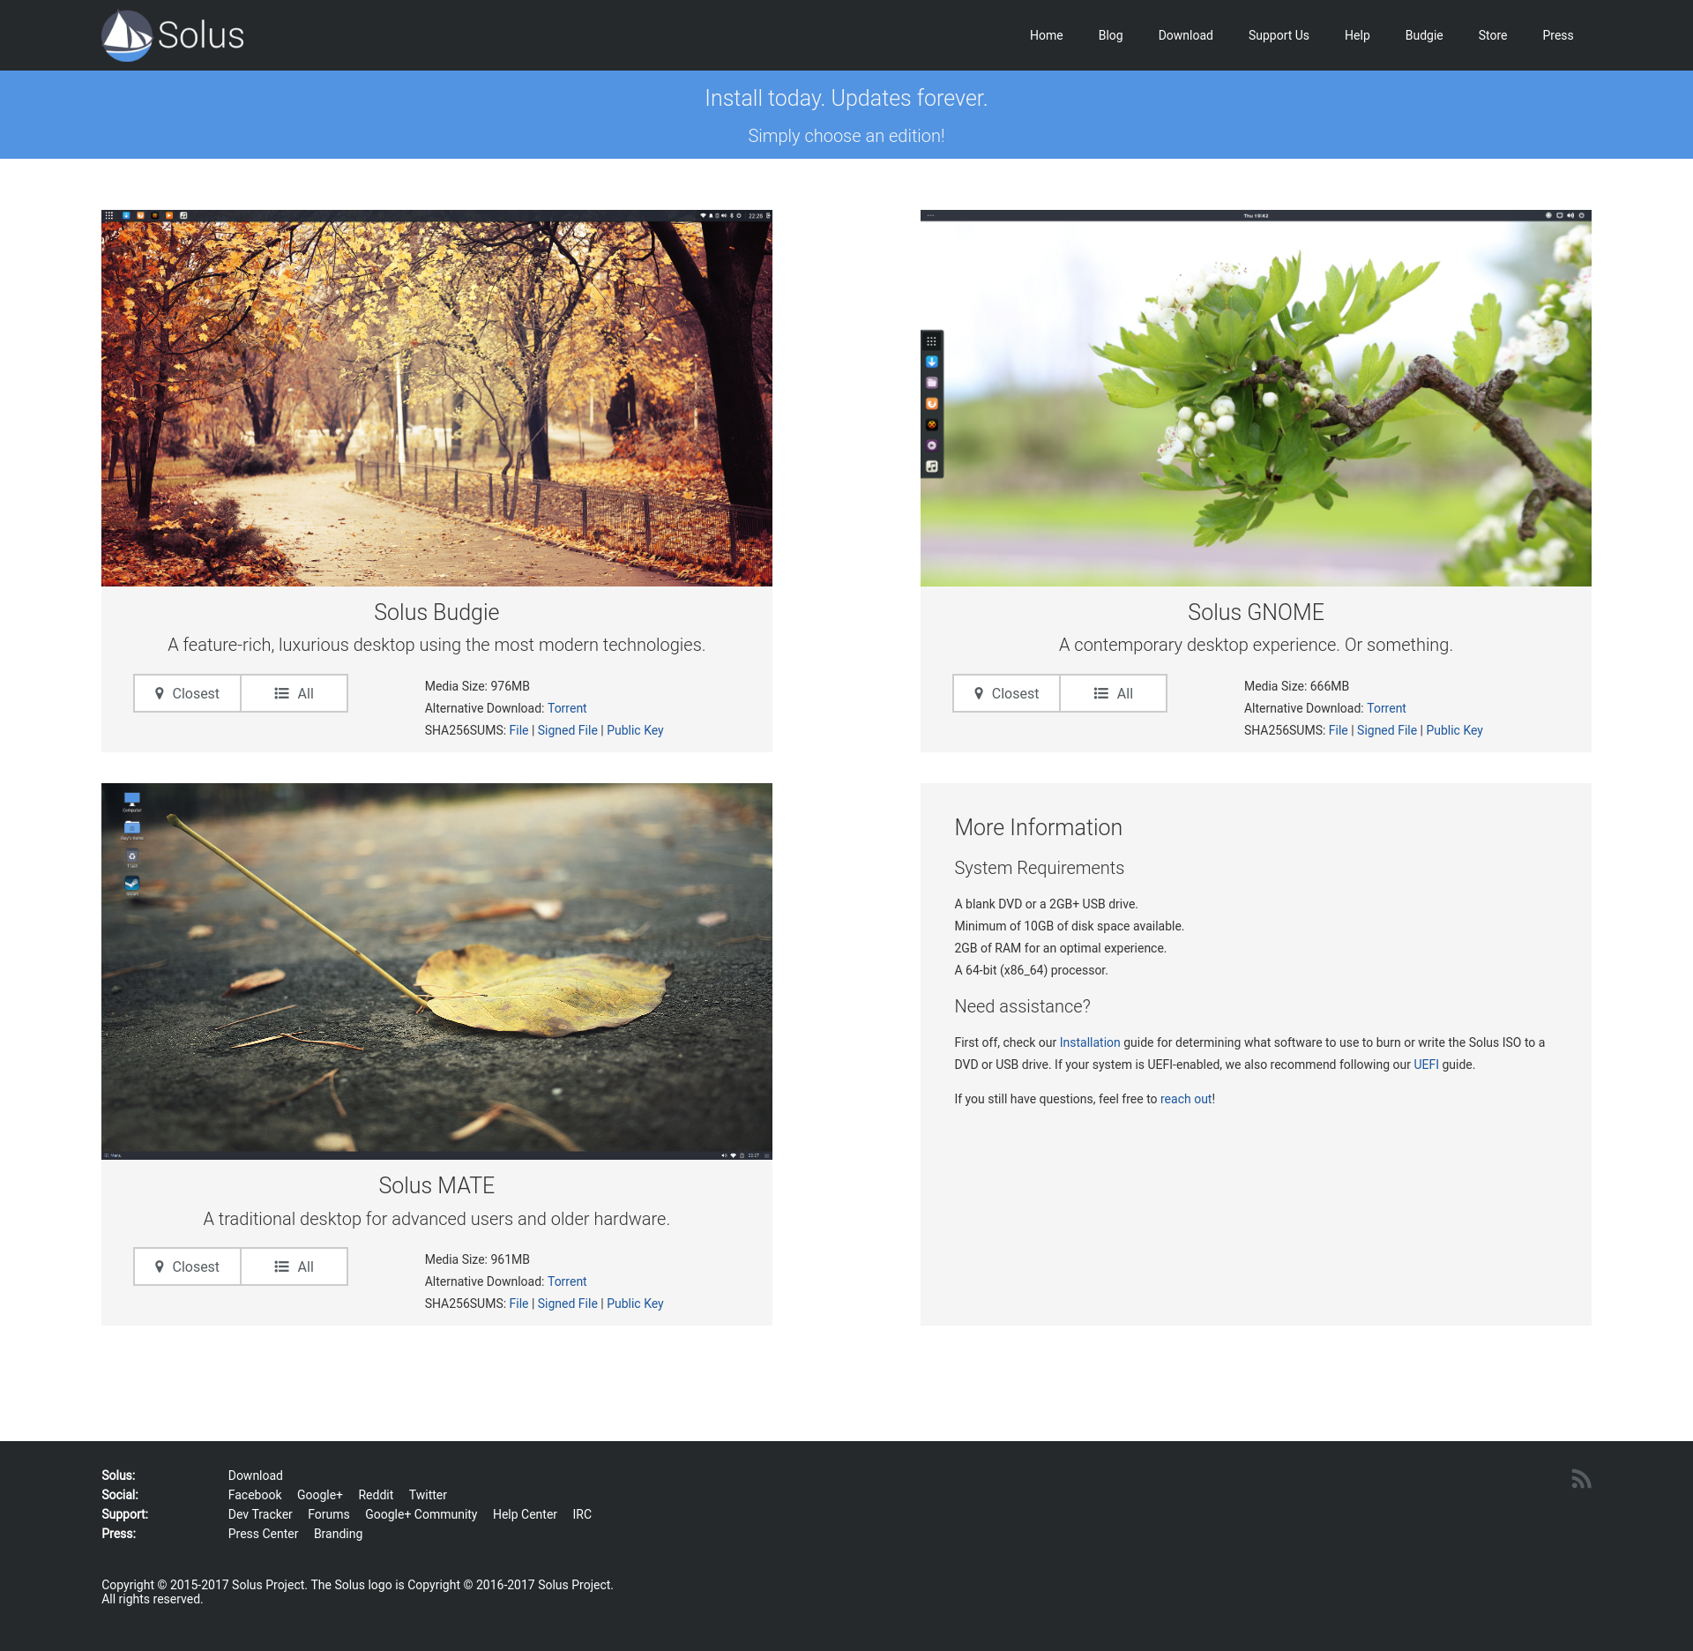
Task: Open Facebook link in footer
Action: tap(255, 1495)
